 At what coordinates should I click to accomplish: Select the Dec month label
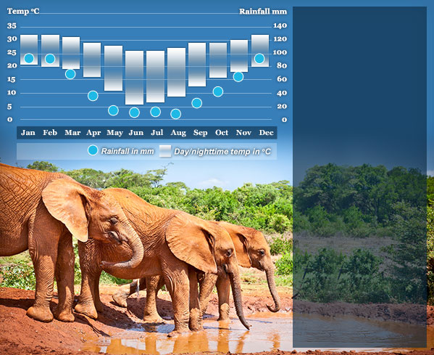point(266,133)
